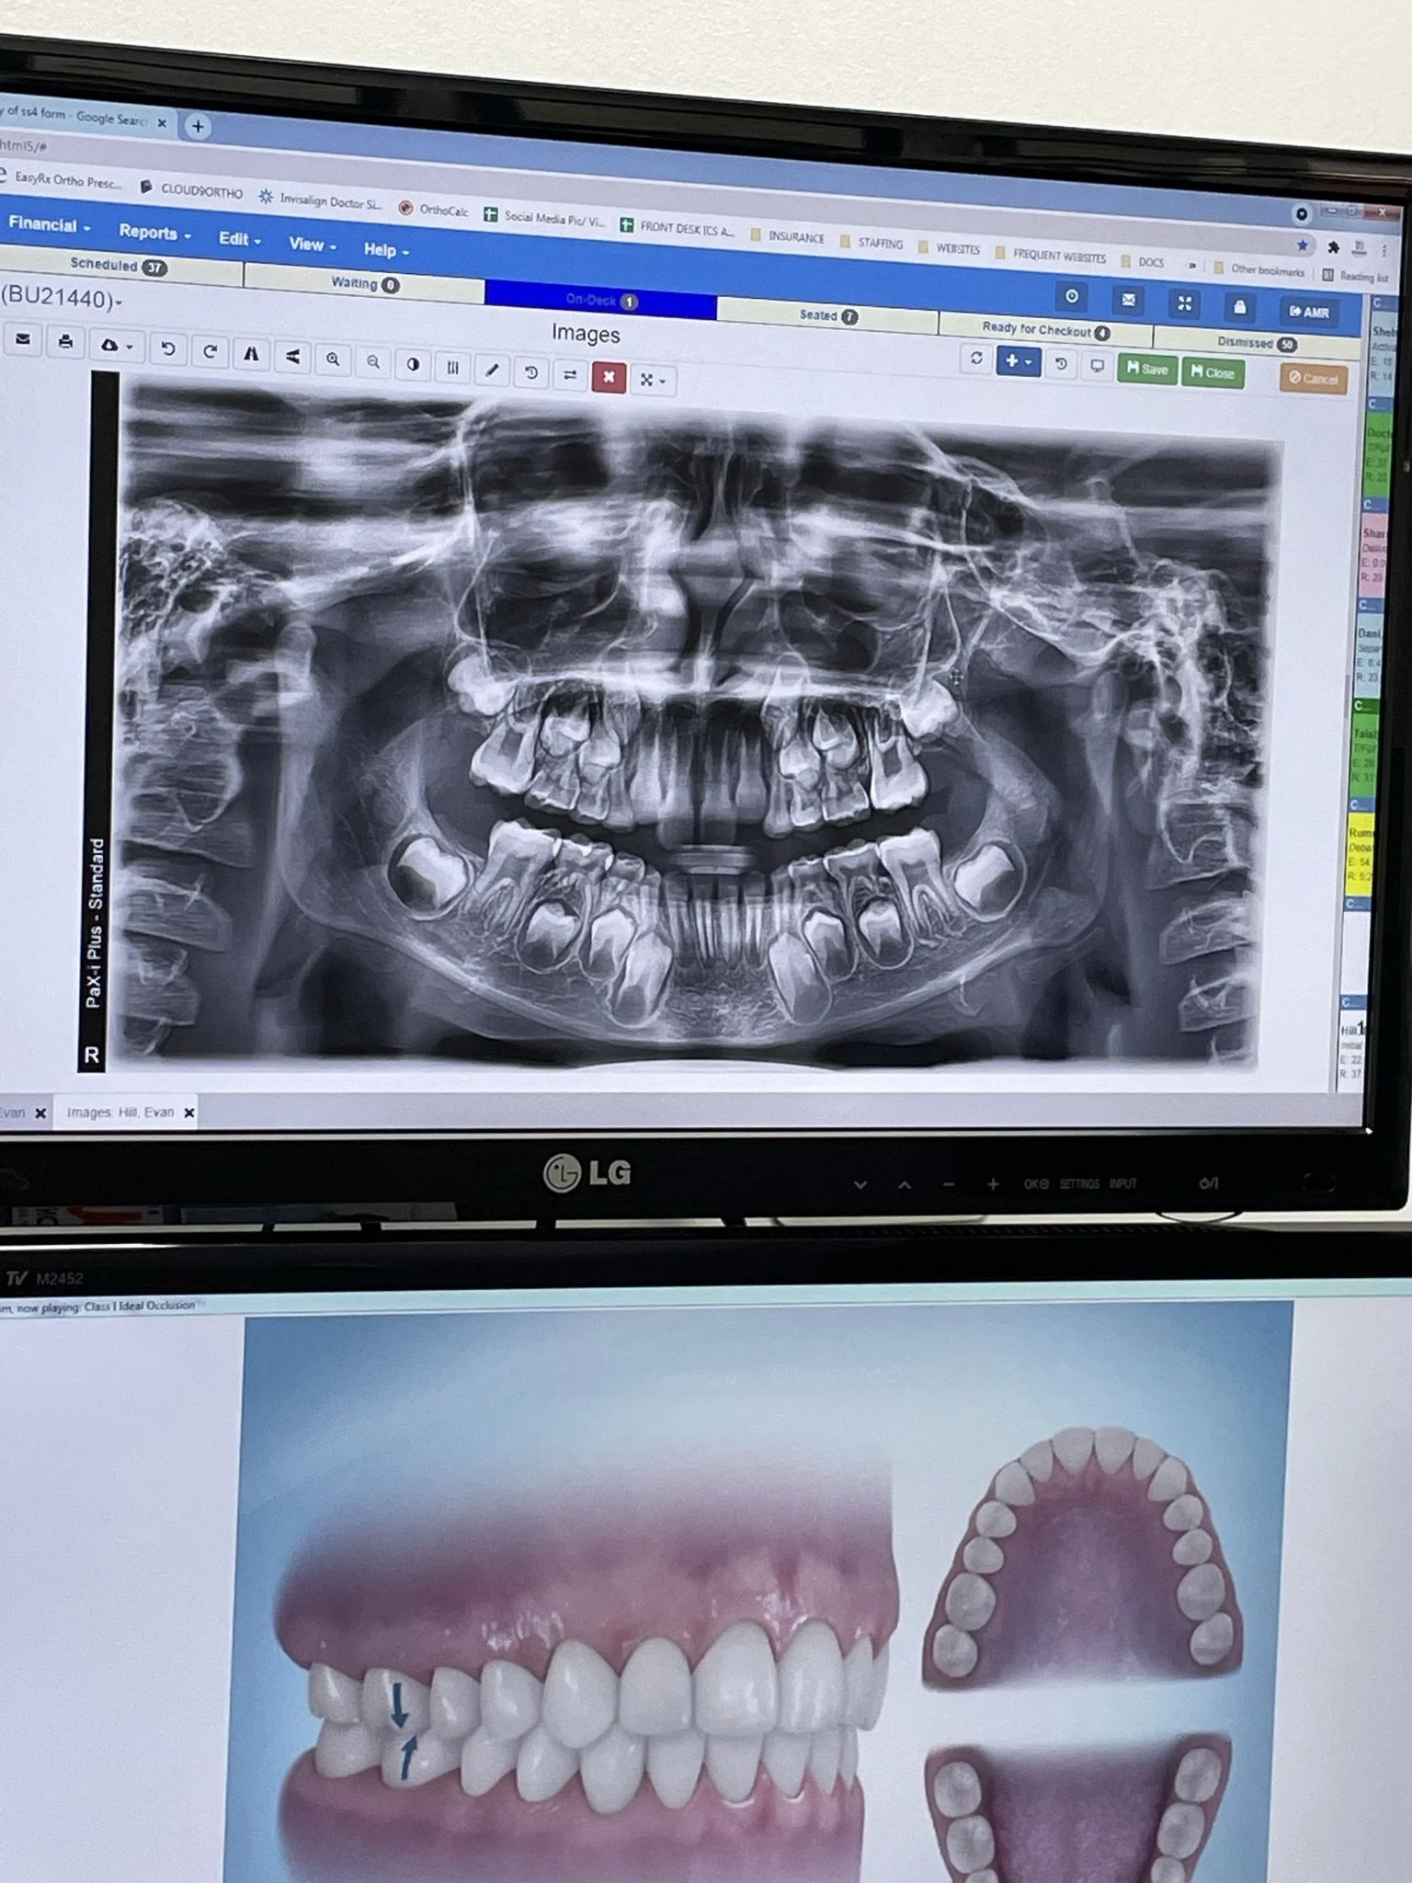Click the swap arrows icon
1412x1883 pixels.
click(x=570, y=374)
